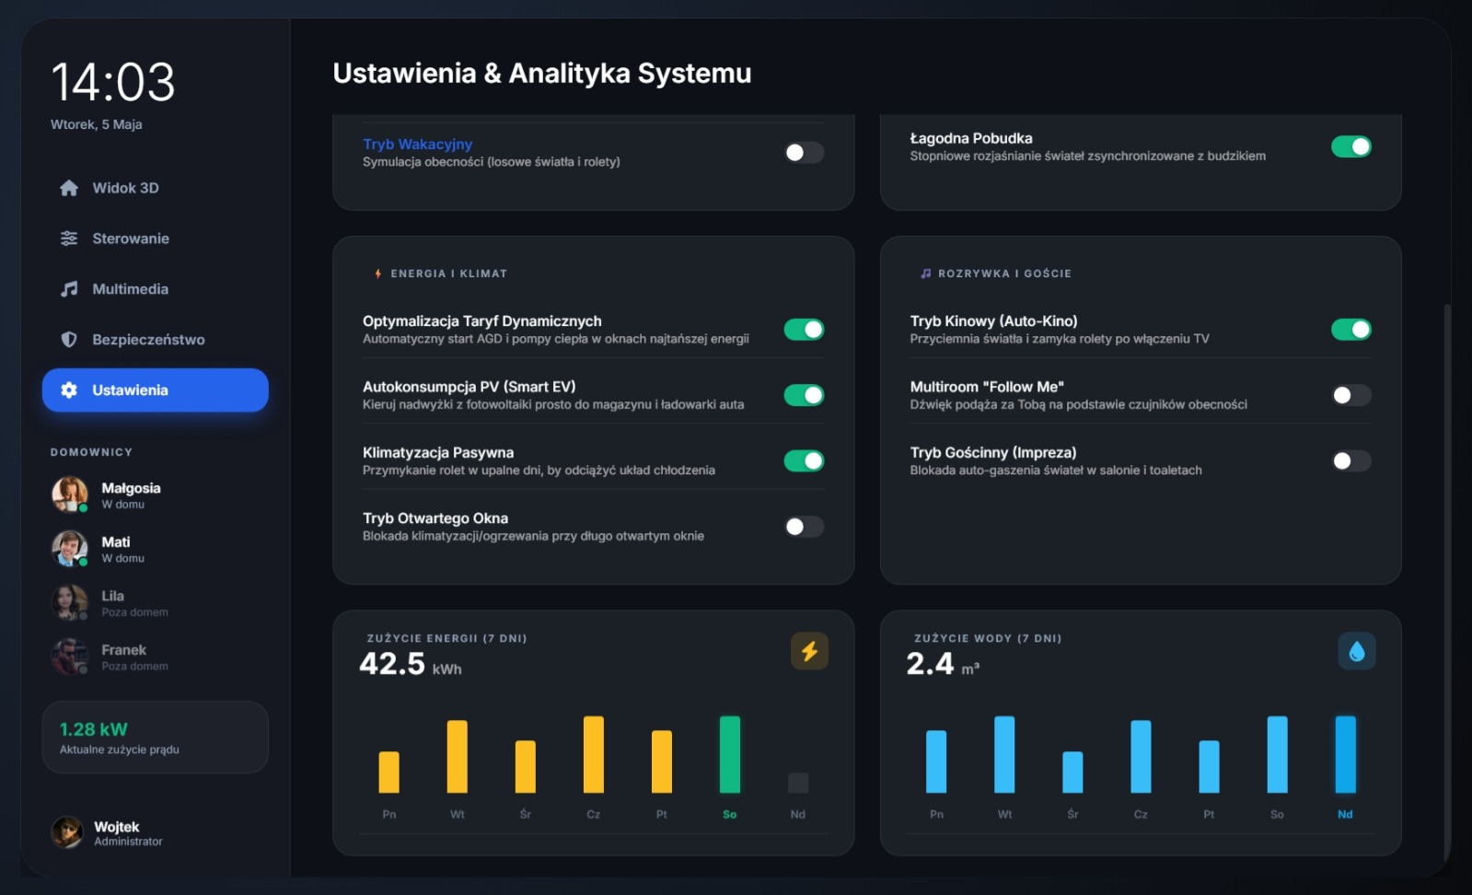
Task: Click the music note icon beside Multimedia
Action: point(69,289)
